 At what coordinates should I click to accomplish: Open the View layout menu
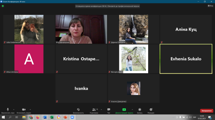[210, 6]
